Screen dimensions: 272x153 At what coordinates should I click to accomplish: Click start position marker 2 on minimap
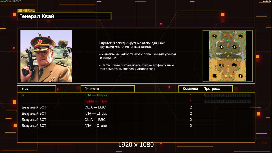pyautogui.click(x=221, y=65)
